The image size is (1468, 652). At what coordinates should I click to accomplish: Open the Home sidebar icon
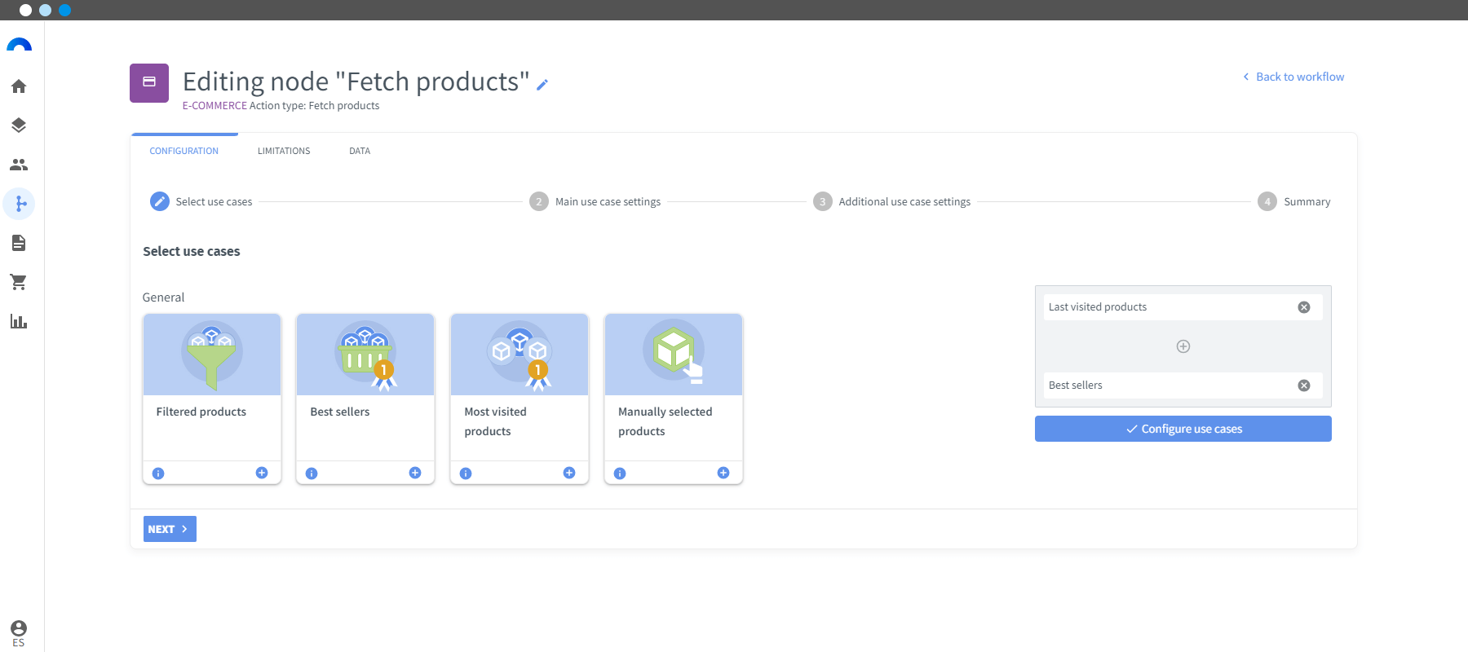click(19, 86)
